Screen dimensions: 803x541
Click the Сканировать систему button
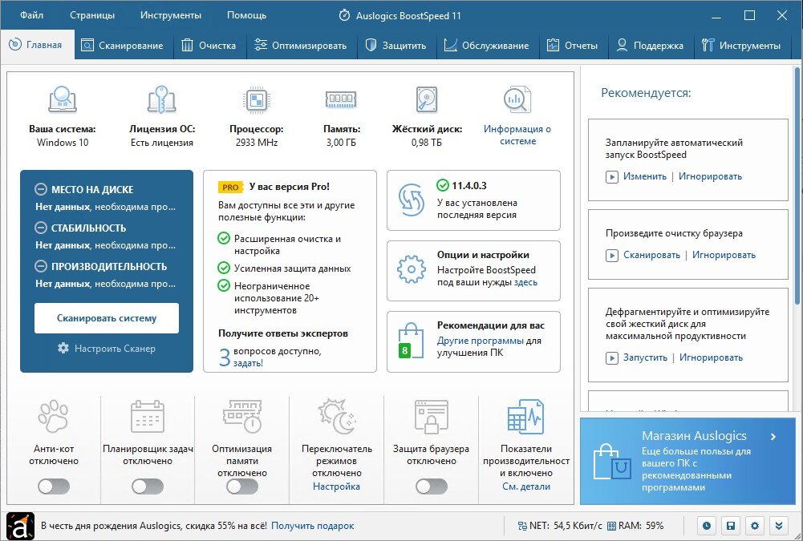[x=107, y=318]
